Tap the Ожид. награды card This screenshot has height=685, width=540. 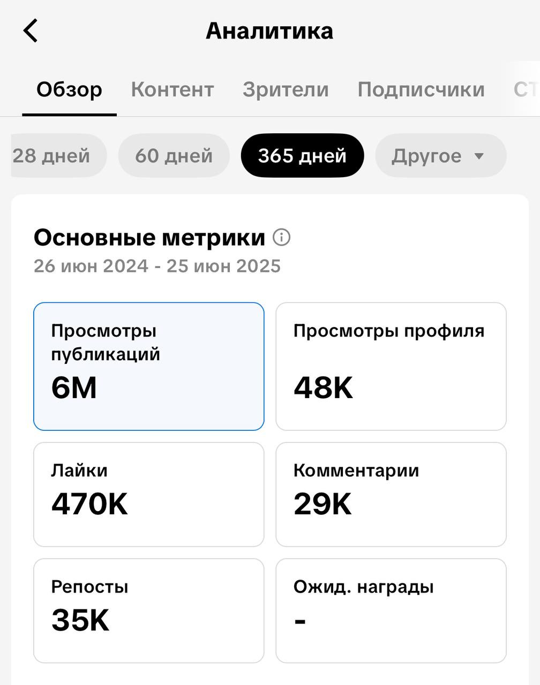pyautogui.click(x=391, y=611)
